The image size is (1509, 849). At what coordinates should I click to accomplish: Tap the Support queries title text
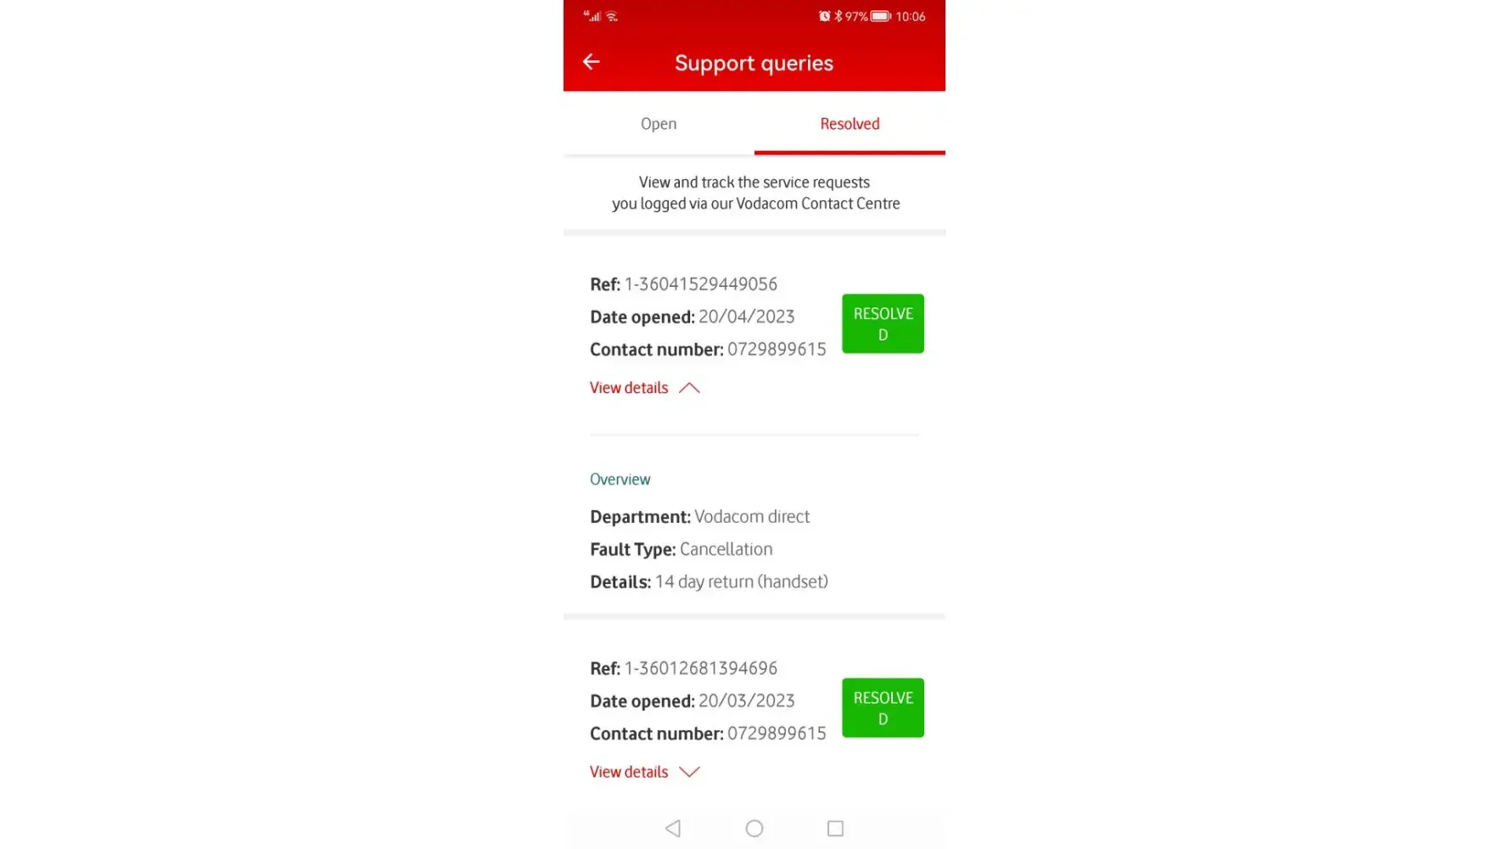point(754,64)
